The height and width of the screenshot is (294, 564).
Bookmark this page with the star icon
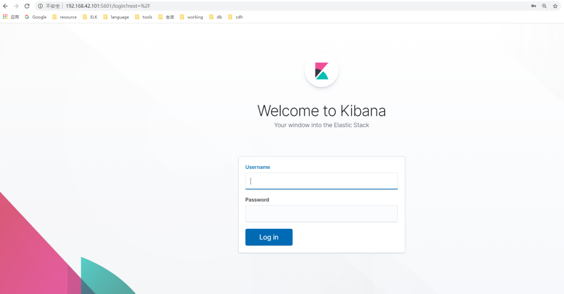click(555, 6)
